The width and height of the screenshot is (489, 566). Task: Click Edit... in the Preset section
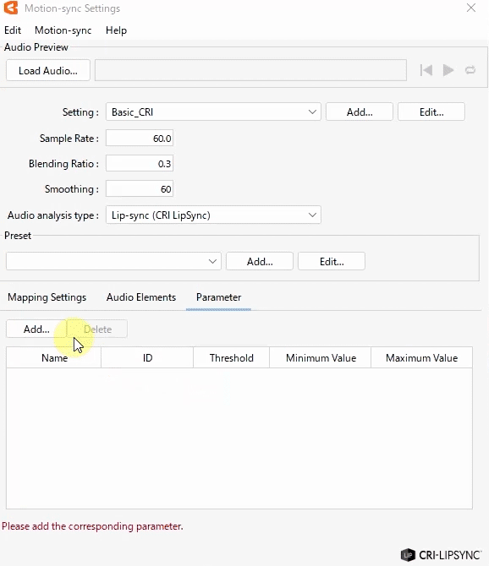(332, 261)
